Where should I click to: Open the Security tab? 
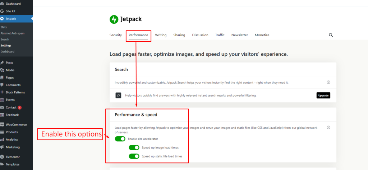tap(115, 35)
